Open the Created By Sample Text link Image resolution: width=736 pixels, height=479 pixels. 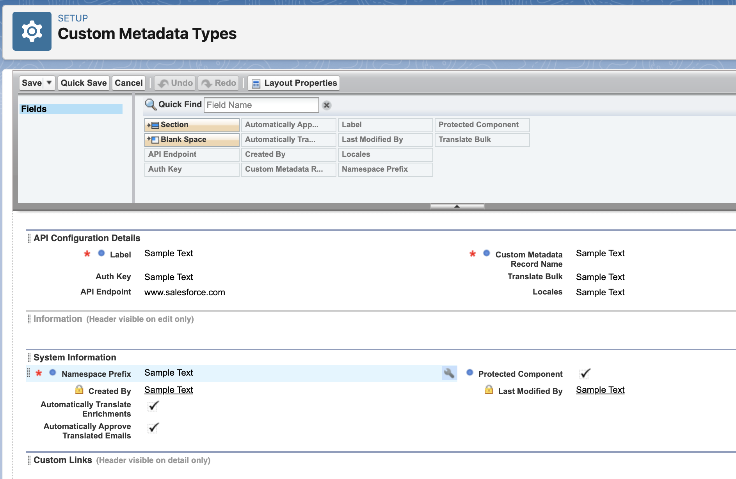(169, 390)
